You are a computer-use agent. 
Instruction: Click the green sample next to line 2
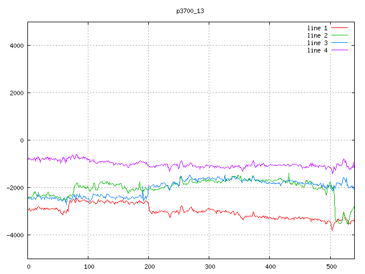click(x=339, y=35)
